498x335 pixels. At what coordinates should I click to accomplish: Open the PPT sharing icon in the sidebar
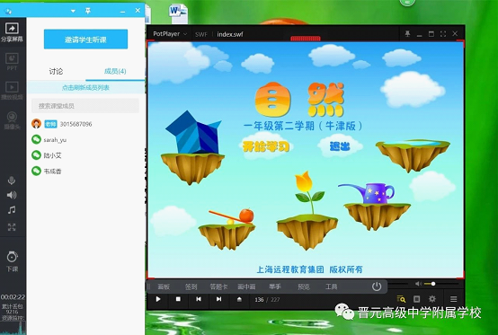[x=12, y=62]
